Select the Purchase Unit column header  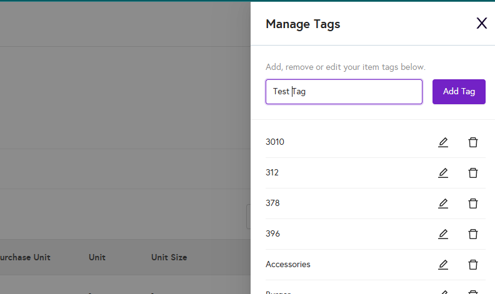point(25,257)
